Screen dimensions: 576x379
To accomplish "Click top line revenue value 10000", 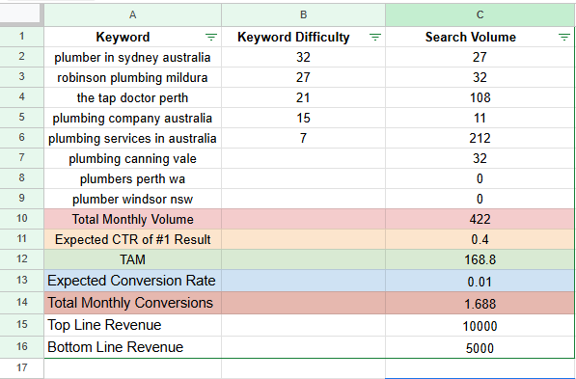I will [480, 325].
